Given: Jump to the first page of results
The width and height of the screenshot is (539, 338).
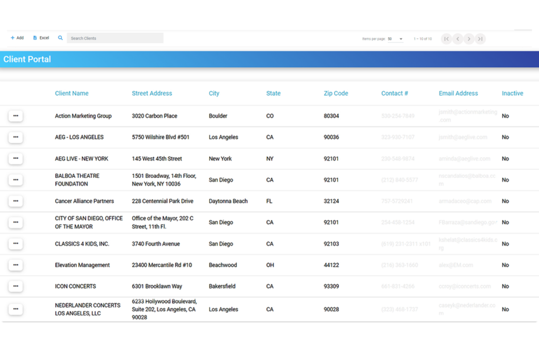Looking at the screenshot, I should click(x=446, y=38).
